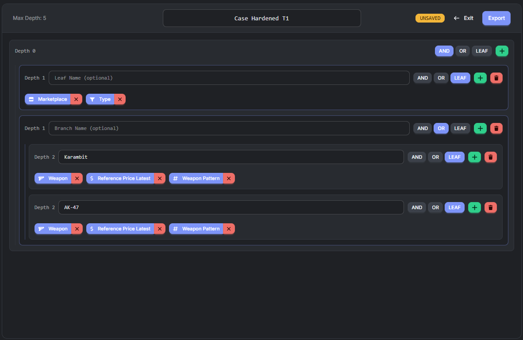
Task: Open the Marketplace filter chip
Action: pos(48,99)
